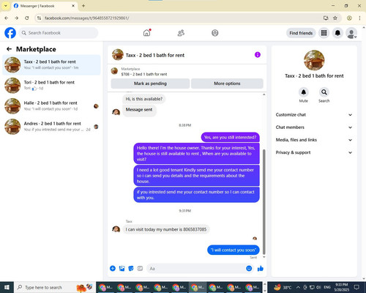Open Andres 2 bed 1 bath conversation
Image resolution: width=366 pixels, height=293 pixels.
[x=51, y=127]
